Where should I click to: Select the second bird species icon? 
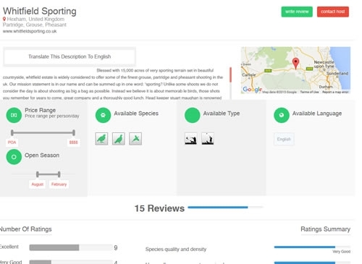[119, 139]
